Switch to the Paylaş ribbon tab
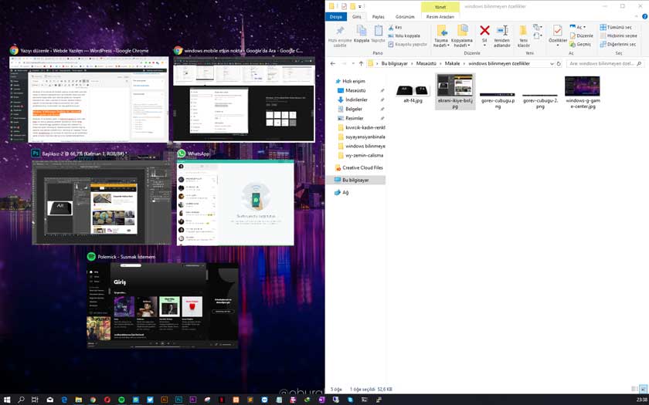Screen dimensions: 649x405 coord(378,17)
